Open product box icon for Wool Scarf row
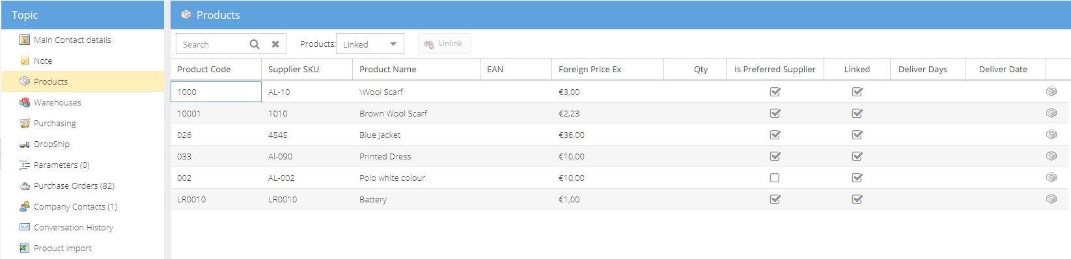The width and height of the screenshot is (1071, 259). pos(1051,92)
